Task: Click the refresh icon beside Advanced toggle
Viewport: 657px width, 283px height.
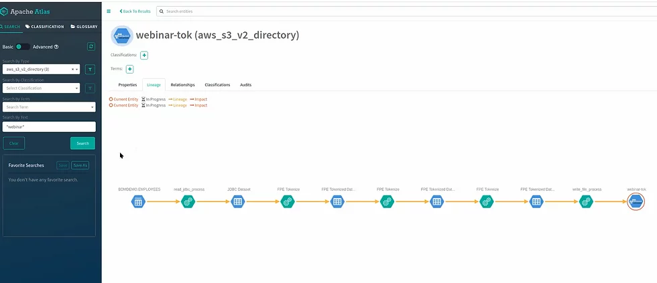Action: (x=91, y=46)
